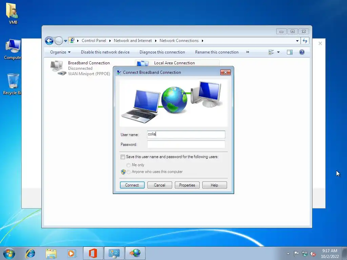
Task: Click the Password input field
Action: click(x=186, y=144)
